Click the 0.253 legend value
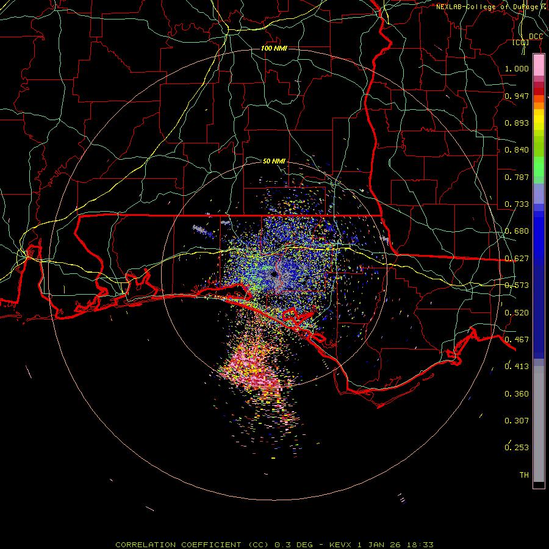Screen dimensions: 549x549 [x=517, y=448]
